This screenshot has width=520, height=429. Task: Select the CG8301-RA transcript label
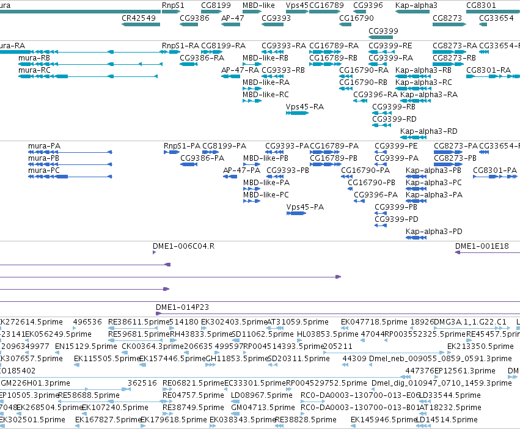click(x=488, y=70)
